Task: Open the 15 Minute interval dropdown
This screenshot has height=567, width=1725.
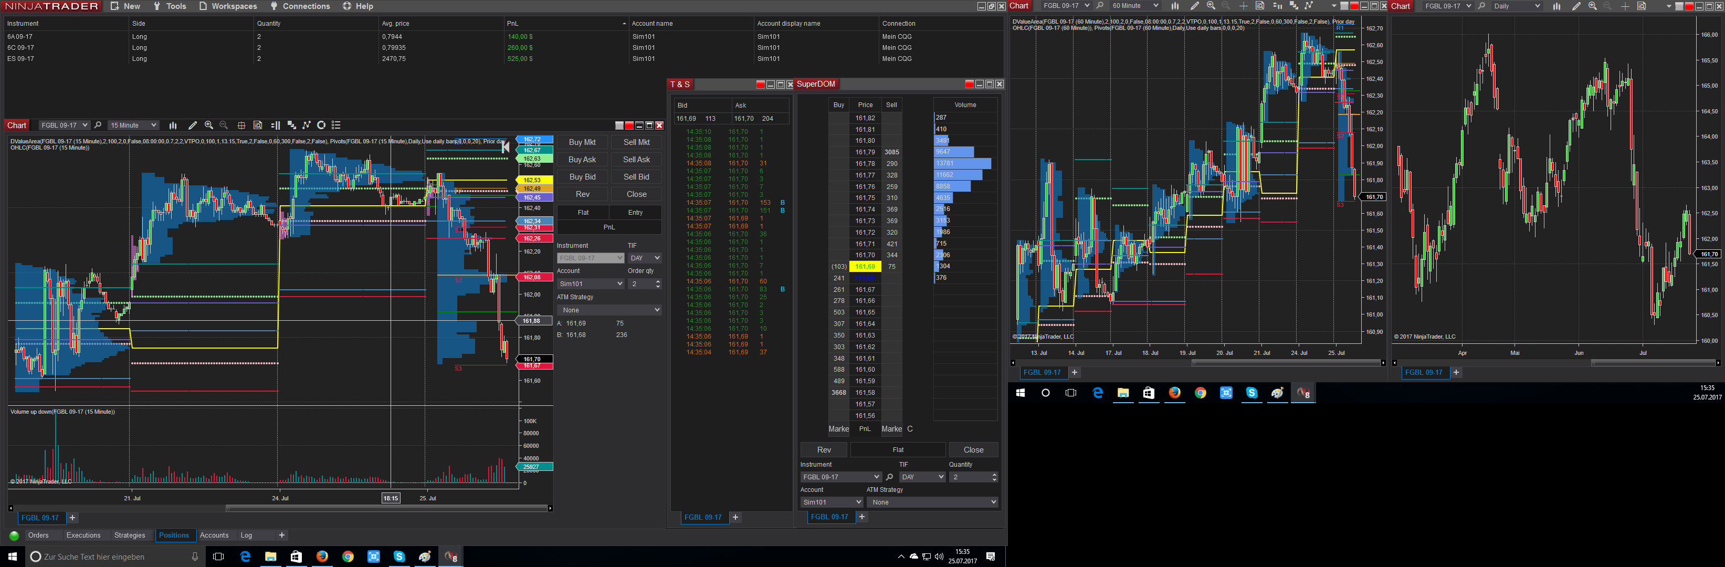Action: tap(133, 125)
